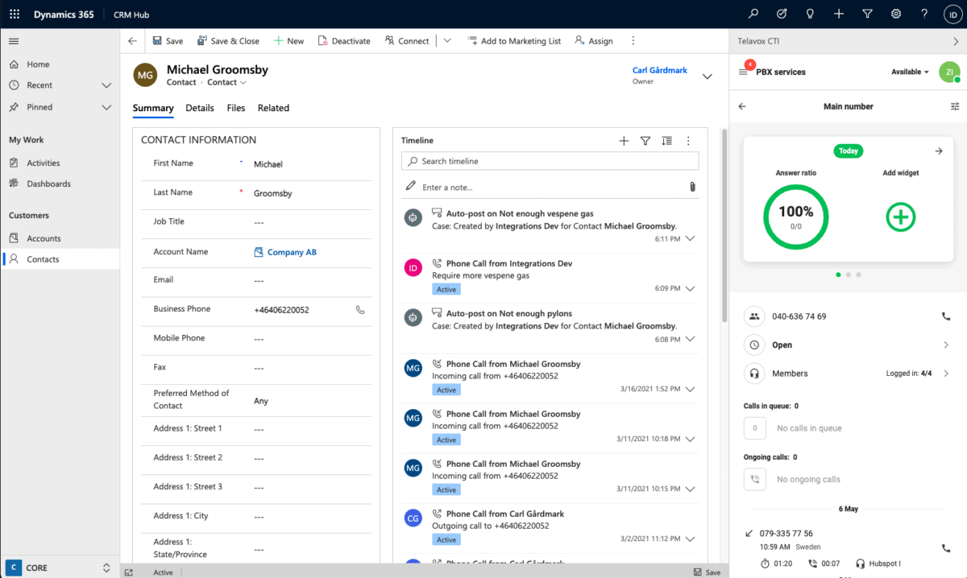The width and height of the screenshot is (967, 578).
Task: Call 040-636 74 69 with phone icon
Action: pos(946,316)
